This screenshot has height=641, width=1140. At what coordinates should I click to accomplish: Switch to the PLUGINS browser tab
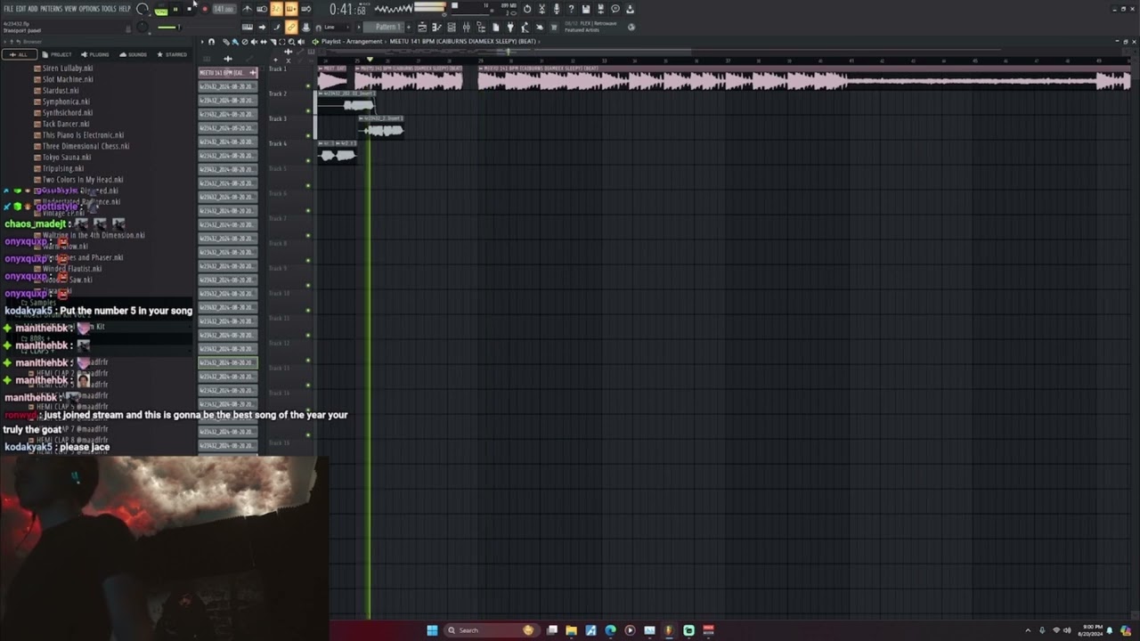pos(94,54)
